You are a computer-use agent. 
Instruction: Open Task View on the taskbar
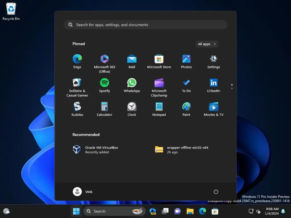click(165, 211)
